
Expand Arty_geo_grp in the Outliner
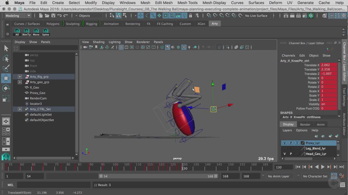click(20, 82)
